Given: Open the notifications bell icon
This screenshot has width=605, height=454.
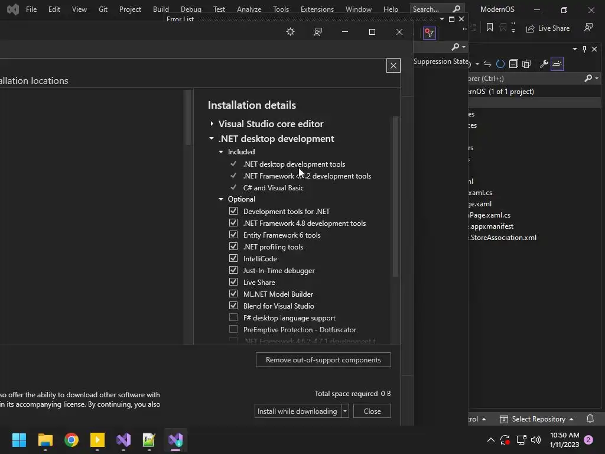Looking at the screenshot, I should [x=590, y=419].
